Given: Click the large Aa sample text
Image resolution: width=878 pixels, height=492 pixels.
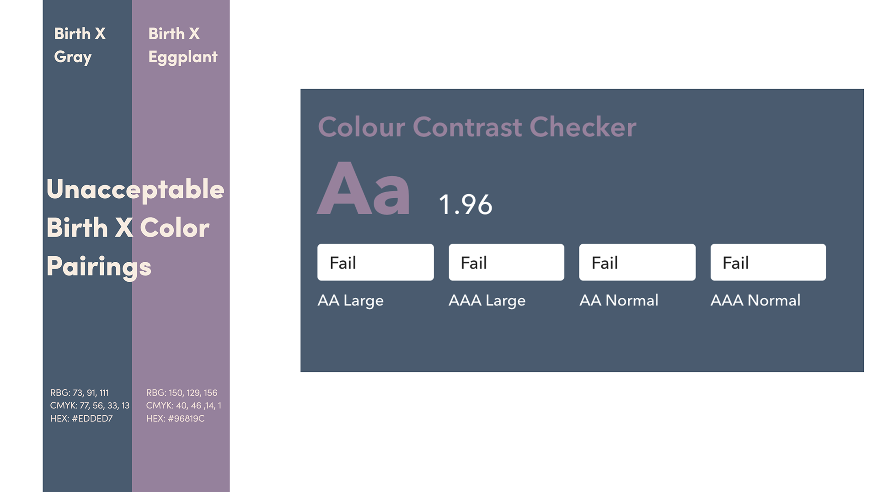Looking at the screenshot, I should [x=364, y=188].
